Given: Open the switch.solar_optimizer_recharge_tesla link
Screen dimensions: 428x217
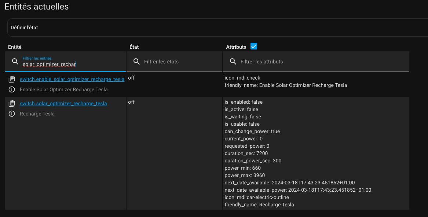Looking at the screenshot, I should pos(63,103).
